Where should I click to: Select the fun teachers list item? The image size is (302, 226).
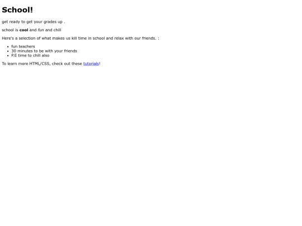[x=23, y=46]
